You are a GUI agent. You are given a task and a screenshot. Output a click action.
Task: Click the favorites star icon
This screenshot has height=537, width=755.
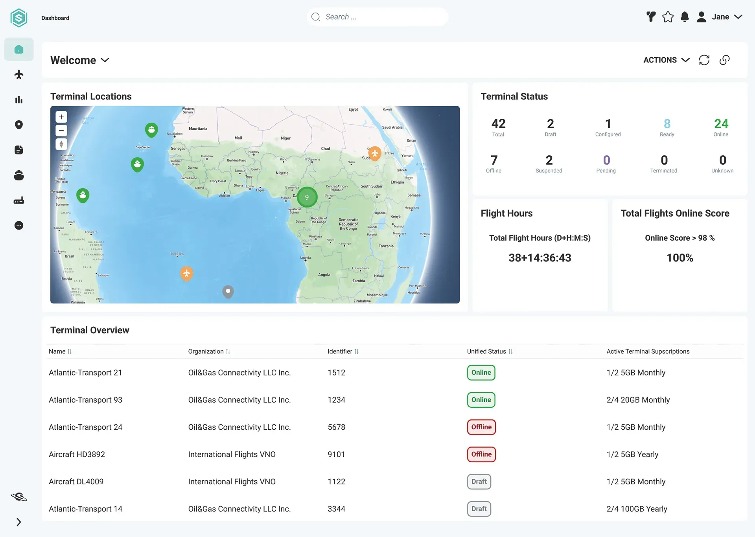tap(668, 17)
